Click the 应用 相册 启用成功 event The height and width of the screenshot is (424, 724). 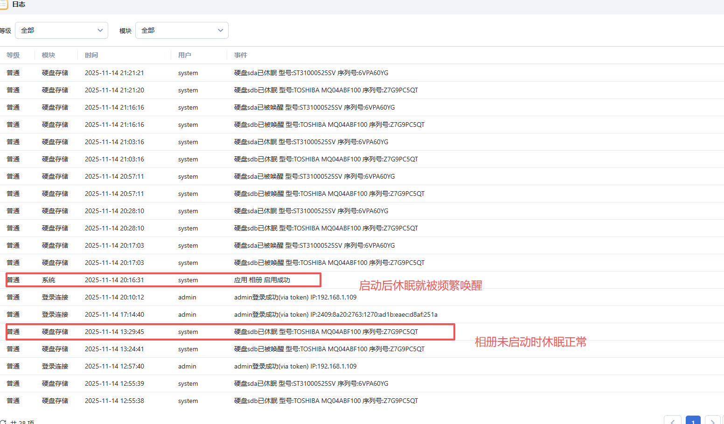click(x=262, y=280)
